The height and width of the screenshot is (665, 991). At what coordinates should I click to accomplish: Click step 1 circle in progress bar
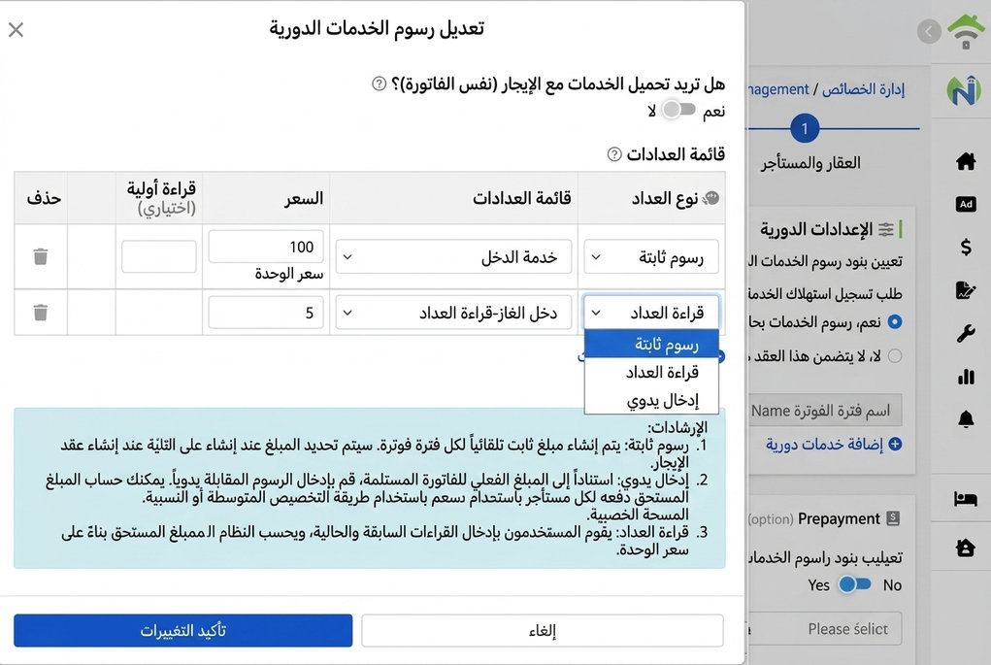(x=805, y=129)
